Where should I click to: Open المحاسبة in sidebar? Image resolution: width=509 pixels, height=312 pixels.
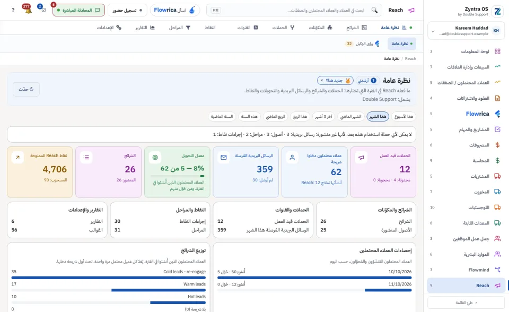465,161
